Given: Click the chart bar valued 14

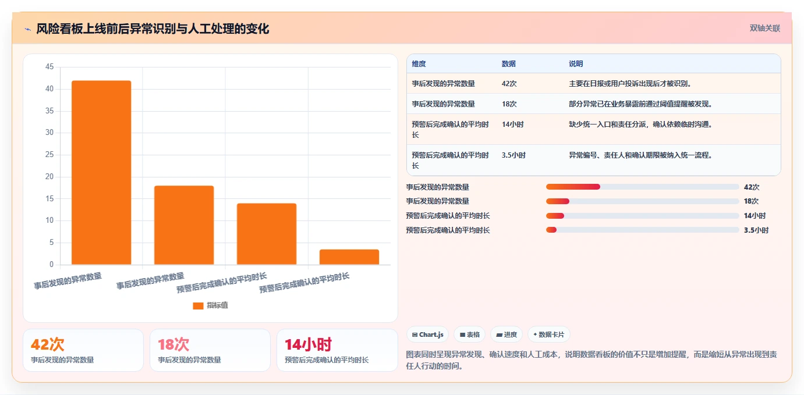Looking at the screenshot, I should coord(267,234).
